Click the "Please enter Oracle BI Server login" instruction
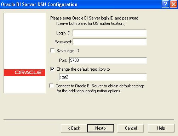The width and height of the screenshot is (178, 136). coord(94,18)
